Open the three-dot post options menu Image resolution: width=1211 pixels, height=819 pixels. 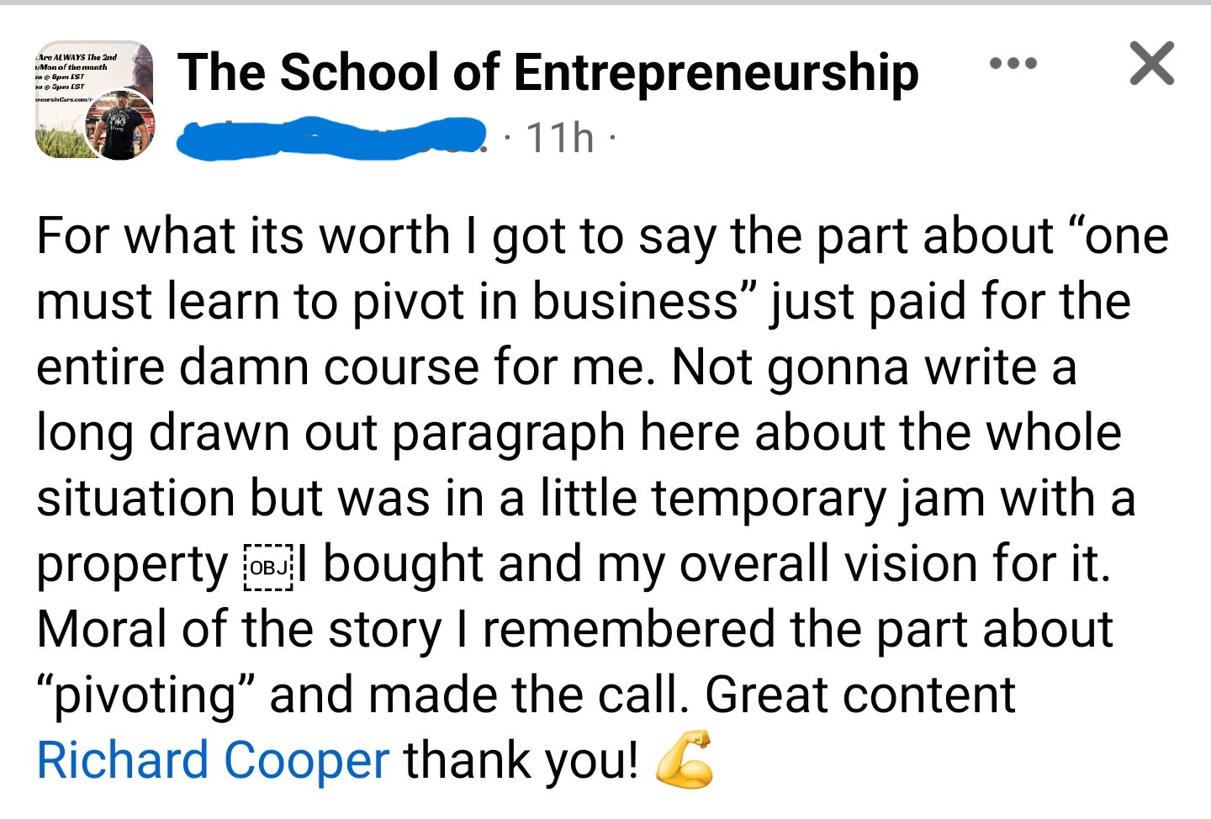coord(1013,63)
